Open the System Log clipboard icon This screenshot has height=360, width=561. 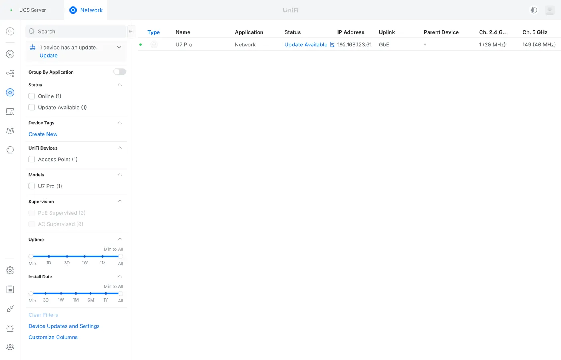[x=10, y=290]
